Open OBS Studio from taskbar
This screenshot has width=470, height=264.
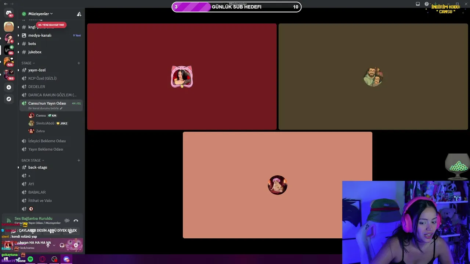[55, 259]
